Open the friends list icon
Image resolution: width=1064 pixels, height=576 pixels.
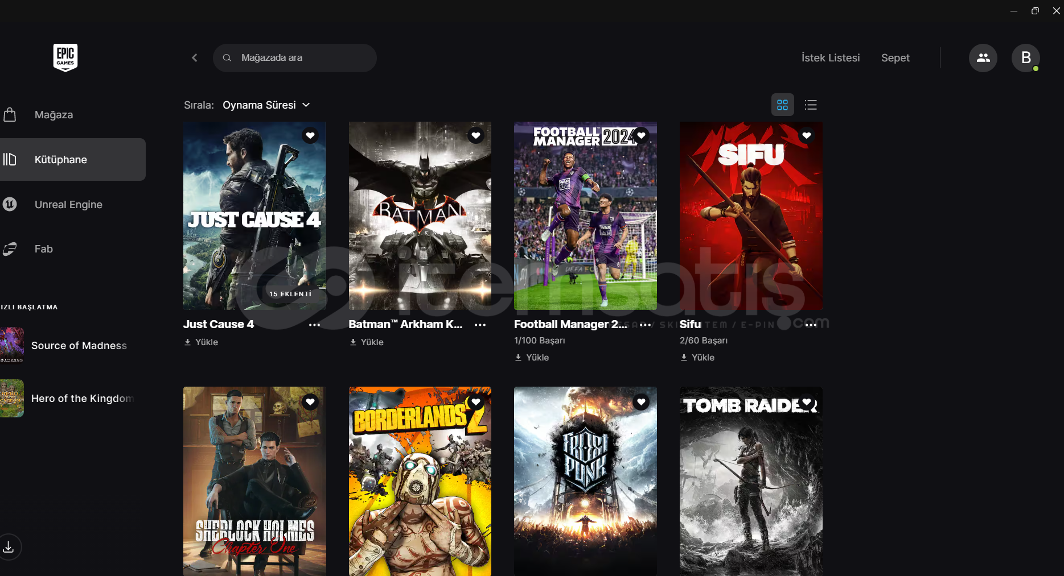click(x=983, y=58)
